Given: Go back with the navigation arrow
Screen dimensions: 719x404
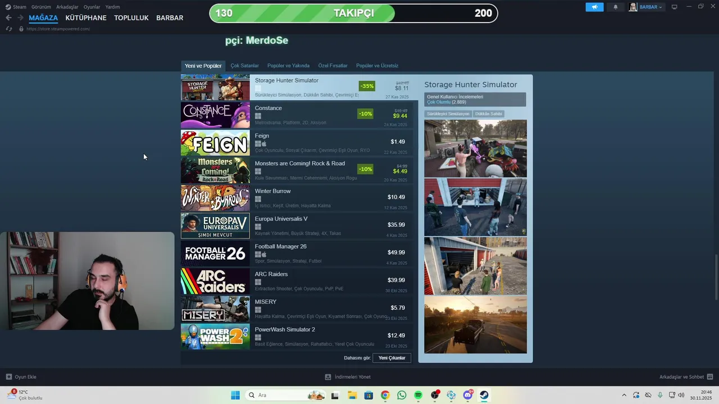Looking at the screenshot, I should [x=8, y=18].
